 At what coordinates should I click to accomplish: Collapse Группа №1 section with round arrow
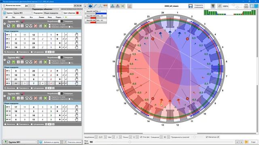click(x=4, y=24)
